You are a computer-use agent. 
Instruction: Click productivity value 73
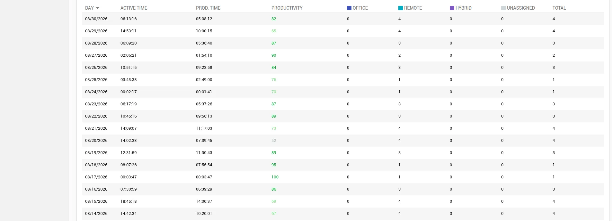coord(274,128)
